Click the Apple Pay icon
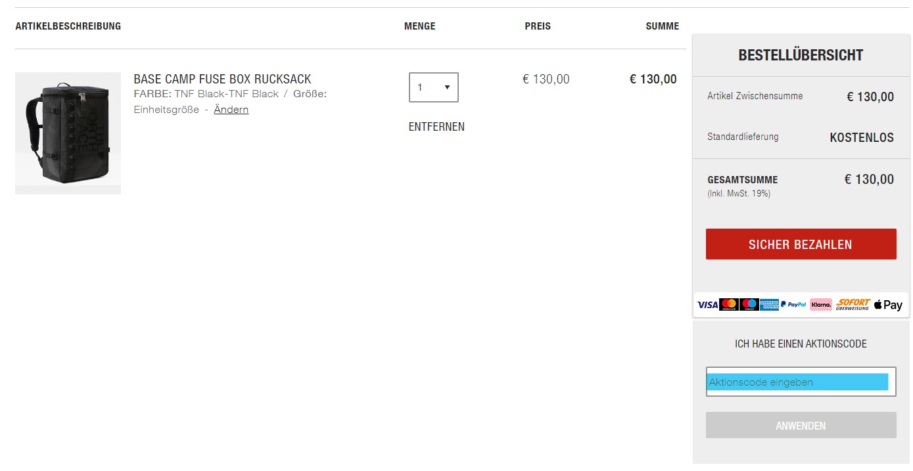The width and height of the screenshot is (913, 471). pyautogui.click(x=888, y=305)
